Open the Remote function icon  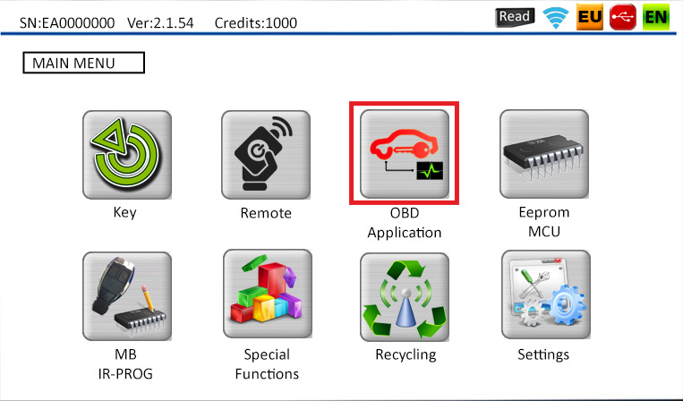click(x=266, y=155)
